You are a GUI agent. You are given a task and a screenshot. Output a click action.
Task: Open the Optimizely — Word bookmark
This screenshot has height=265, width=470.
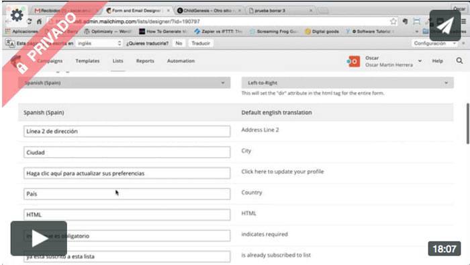108,31
